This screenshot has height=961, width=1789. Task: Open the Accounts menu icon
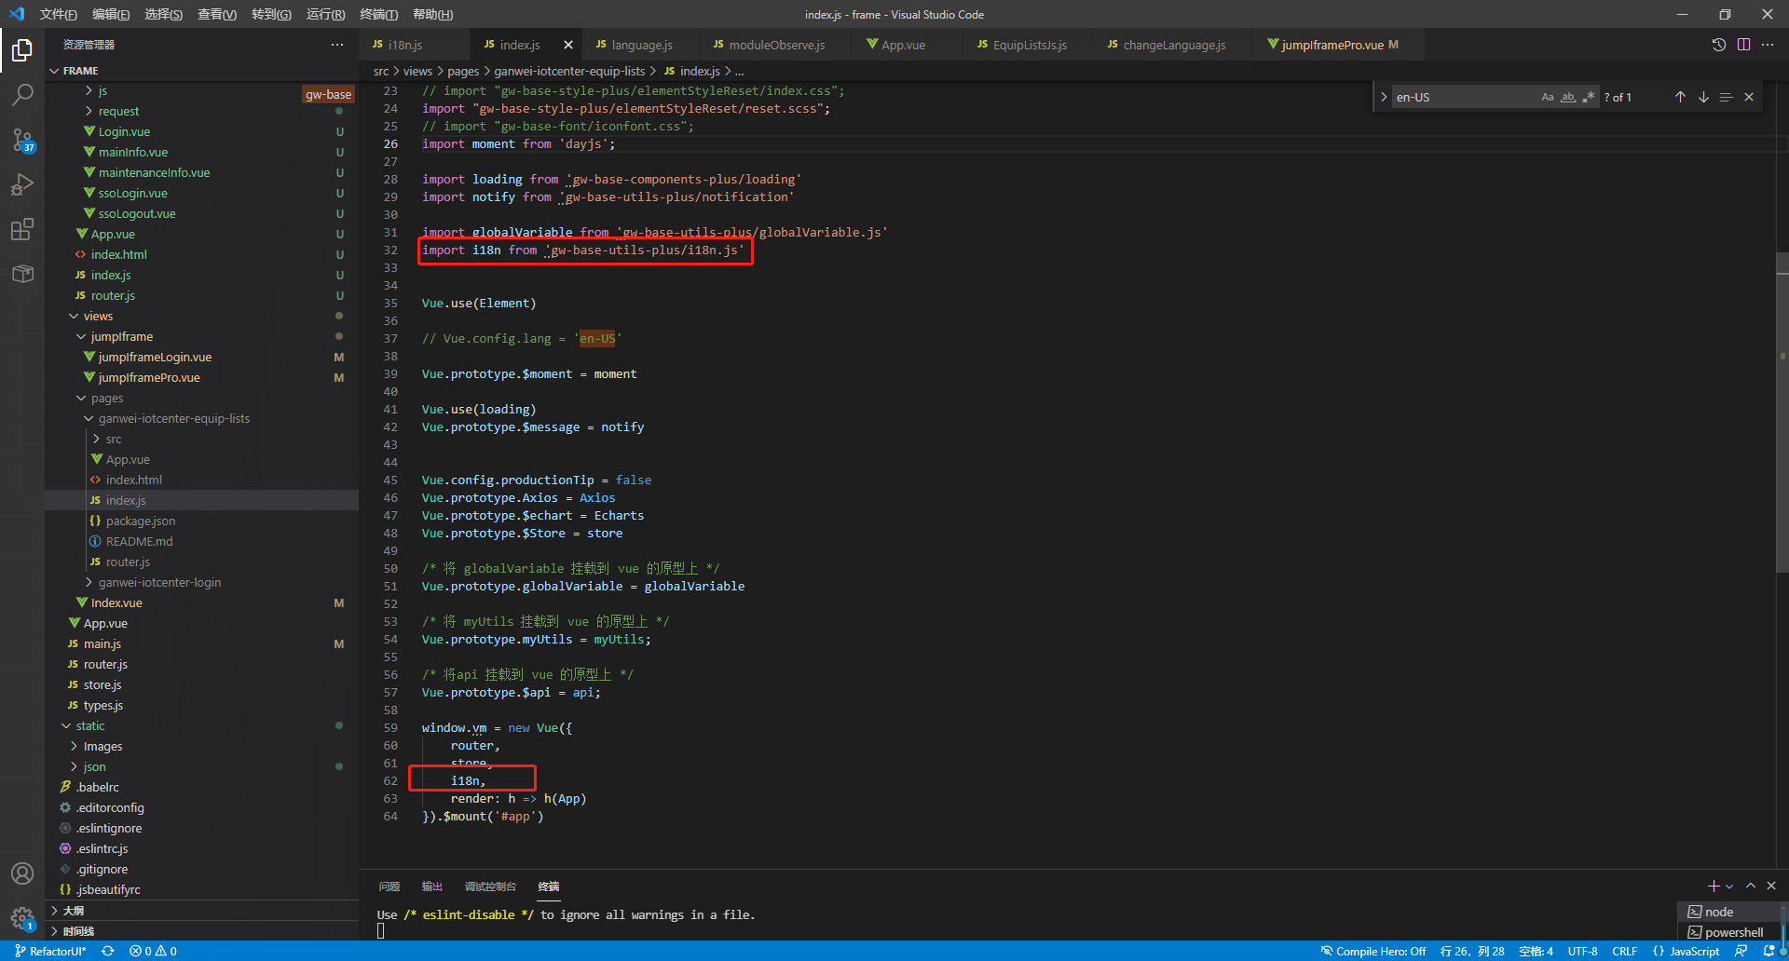click(x=22, y=873)
